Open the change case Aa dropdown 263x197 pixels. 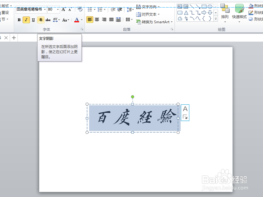tap(65, 20)
